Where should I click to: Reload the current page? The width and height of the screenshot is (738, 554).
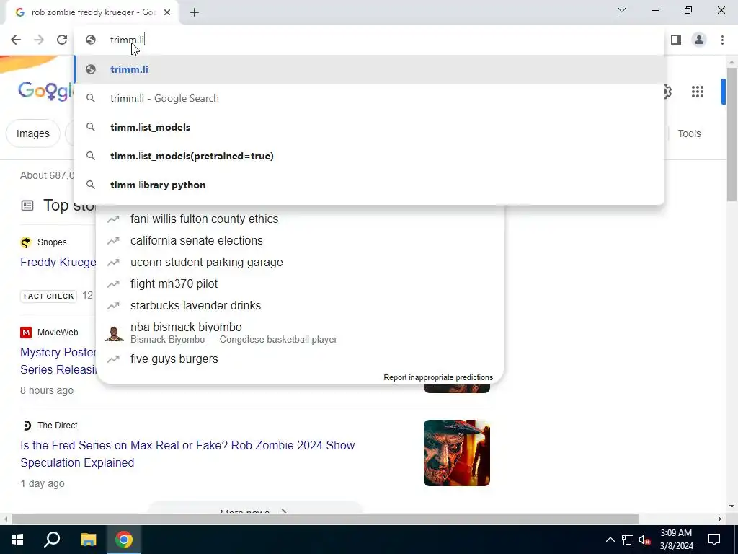pos(62,40)
